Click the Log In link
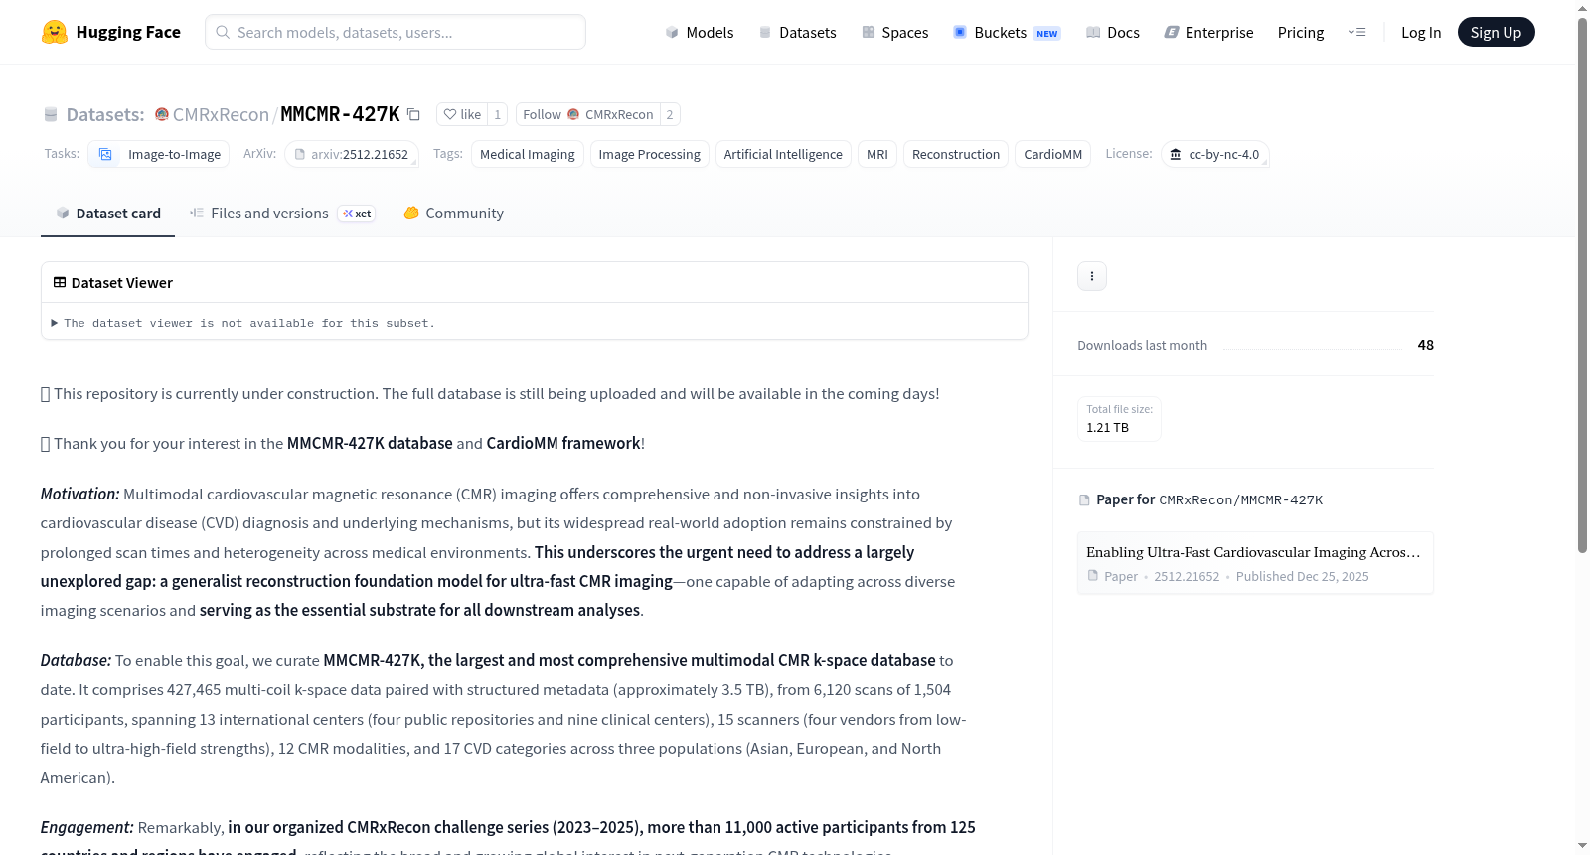Screen dimensions: 1590x855 coord(1421,33)
